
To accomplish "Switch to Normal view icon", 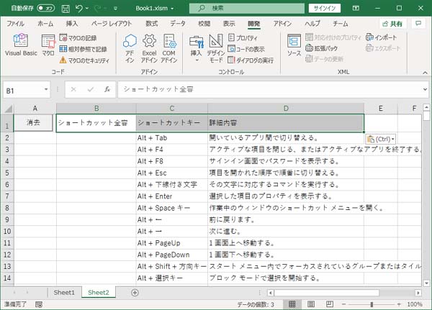I will 292,304.
